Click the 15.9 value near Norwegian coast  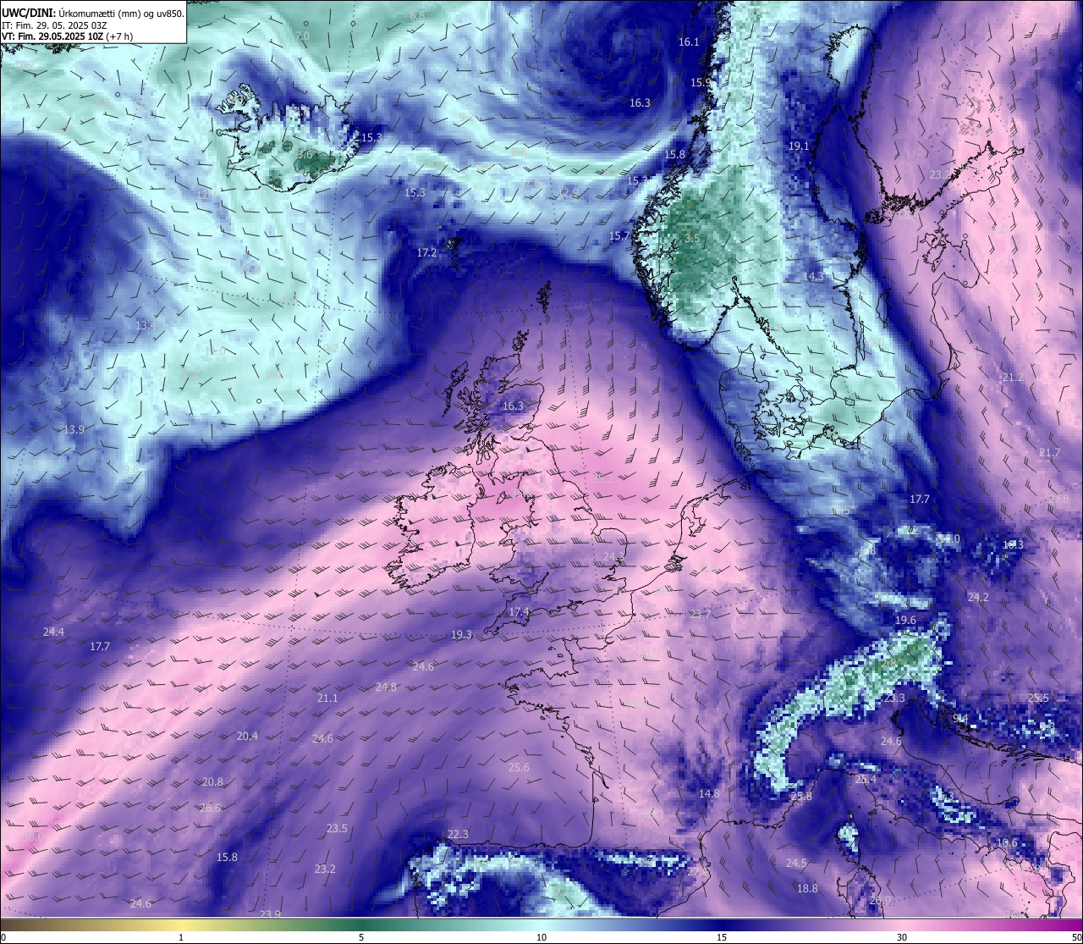point(701,83)
